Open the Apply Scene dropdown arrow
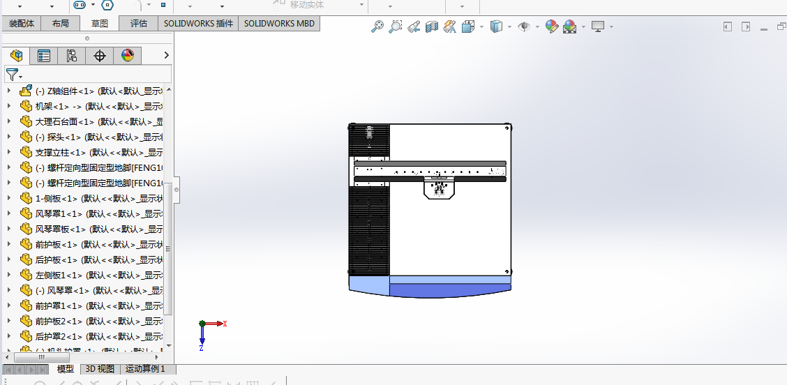Screen dimensions: 787x385 583,27
